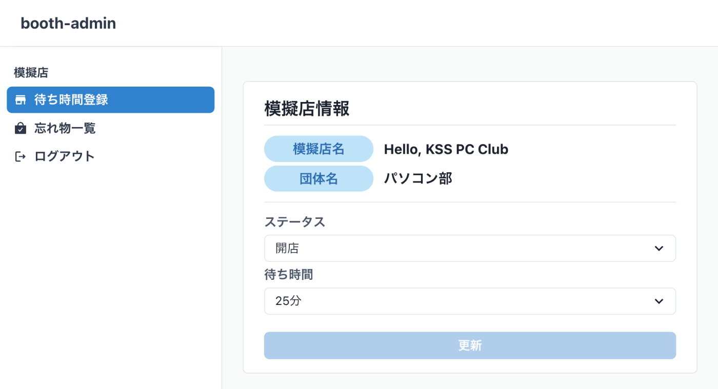Click the chevron on the ステータス select
This screenshot has height=389, width=718.
(x=659, y=249)
